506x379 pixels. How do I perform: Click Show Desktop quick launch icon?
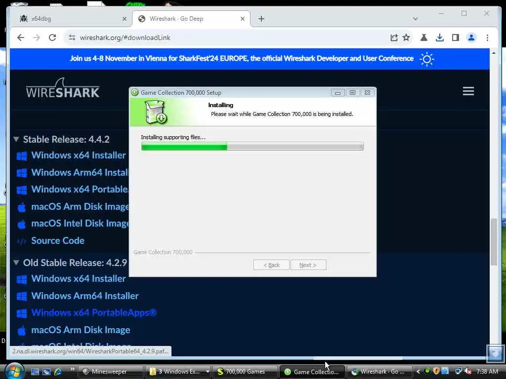[x=35, y=372]
